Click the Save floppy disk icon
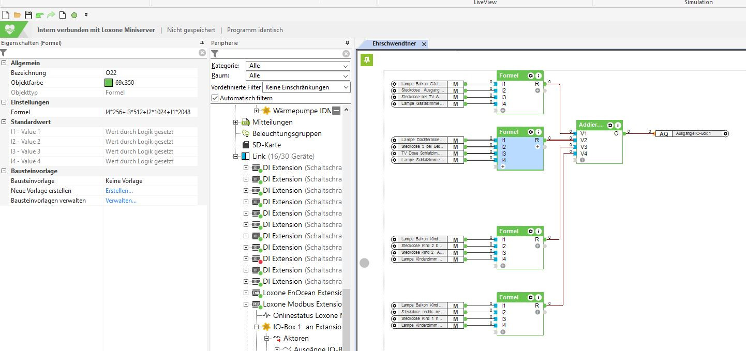 [x=28, y=16]
